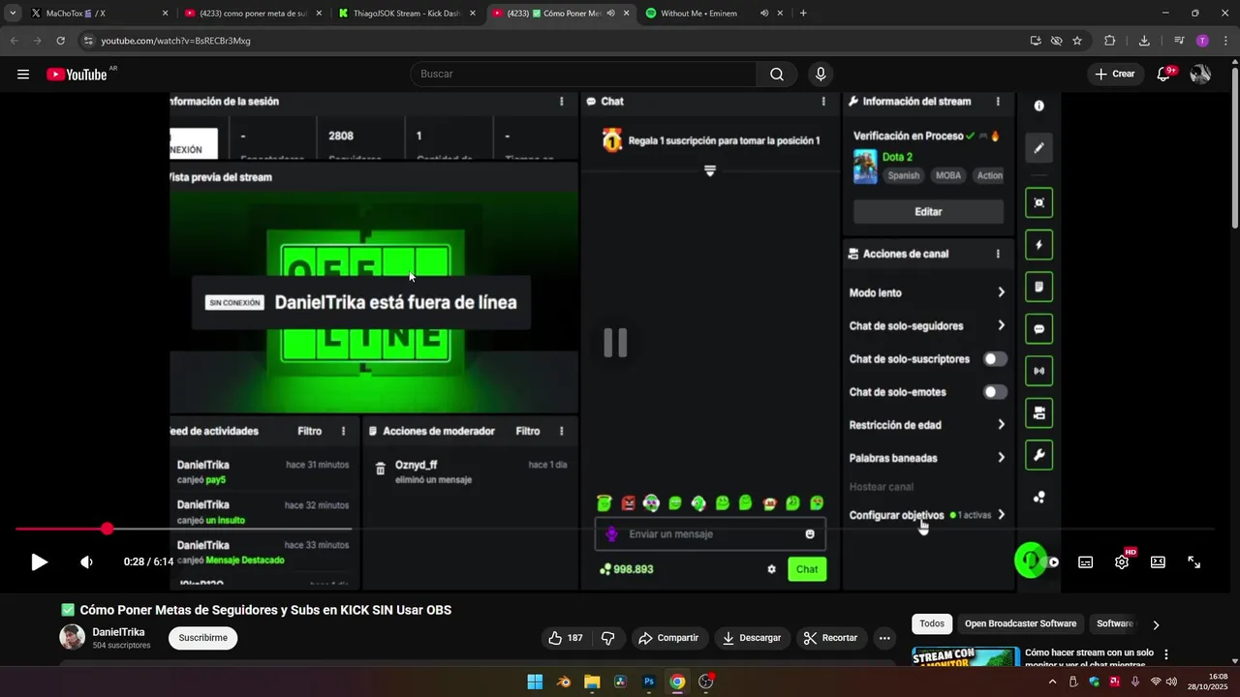The width and height of the screenshot is (1240, 697).
Task: Click the Crear button
Action: [1115, 75]
